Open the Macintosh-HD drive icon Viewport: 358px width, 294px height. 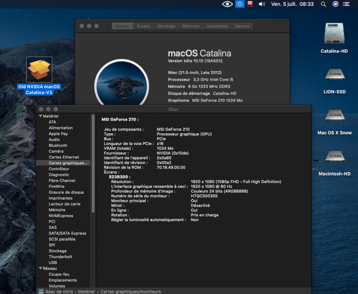tap(335, 156)
